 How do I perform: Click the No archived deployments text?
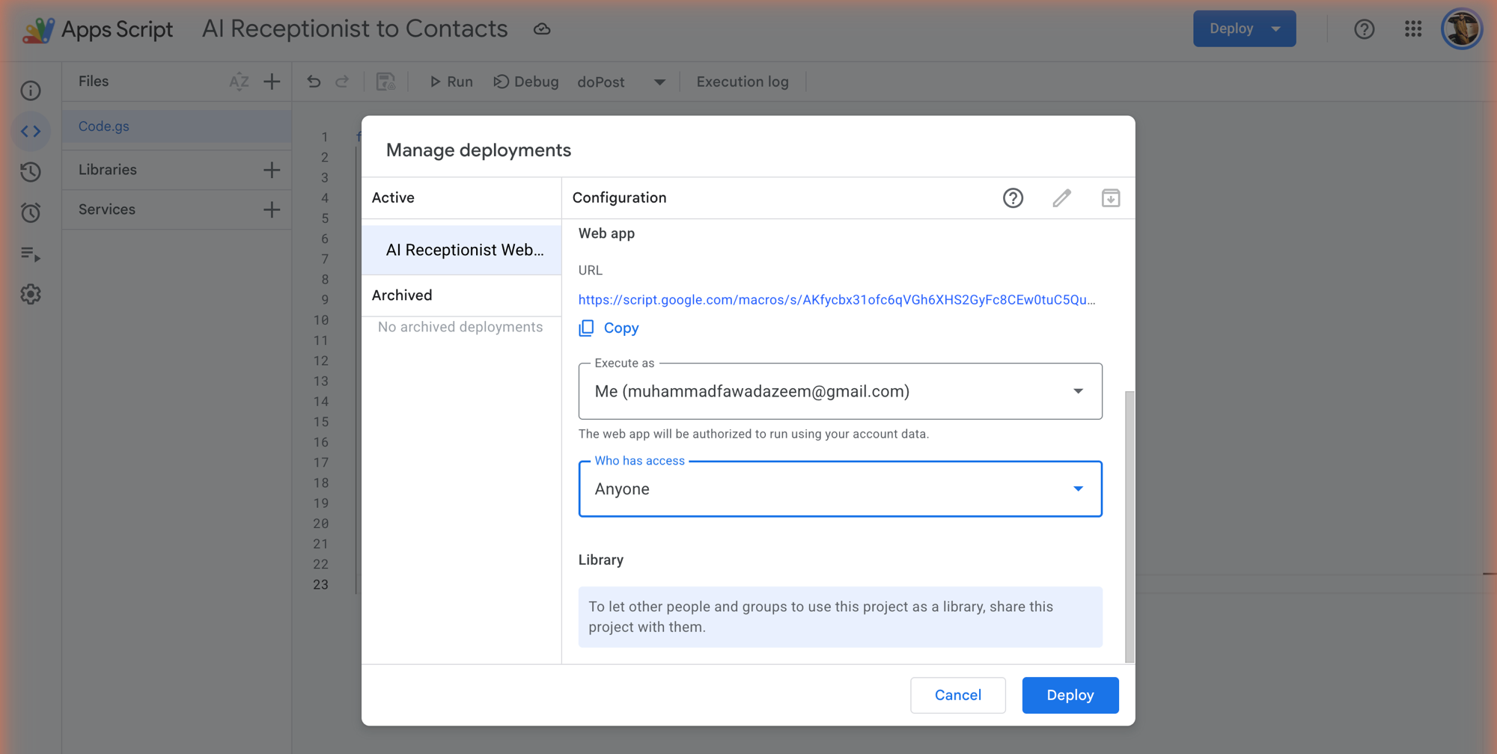point(460,327)
